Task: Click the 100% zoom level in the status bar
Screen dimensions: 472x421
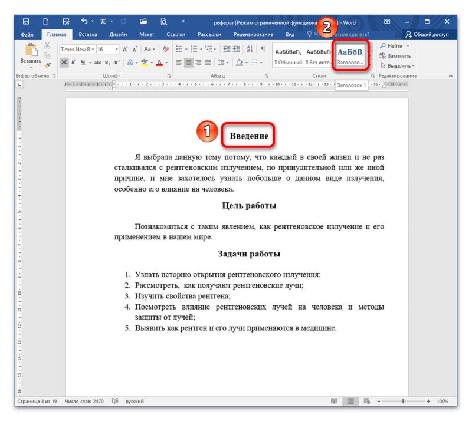Action: point(442,401)
